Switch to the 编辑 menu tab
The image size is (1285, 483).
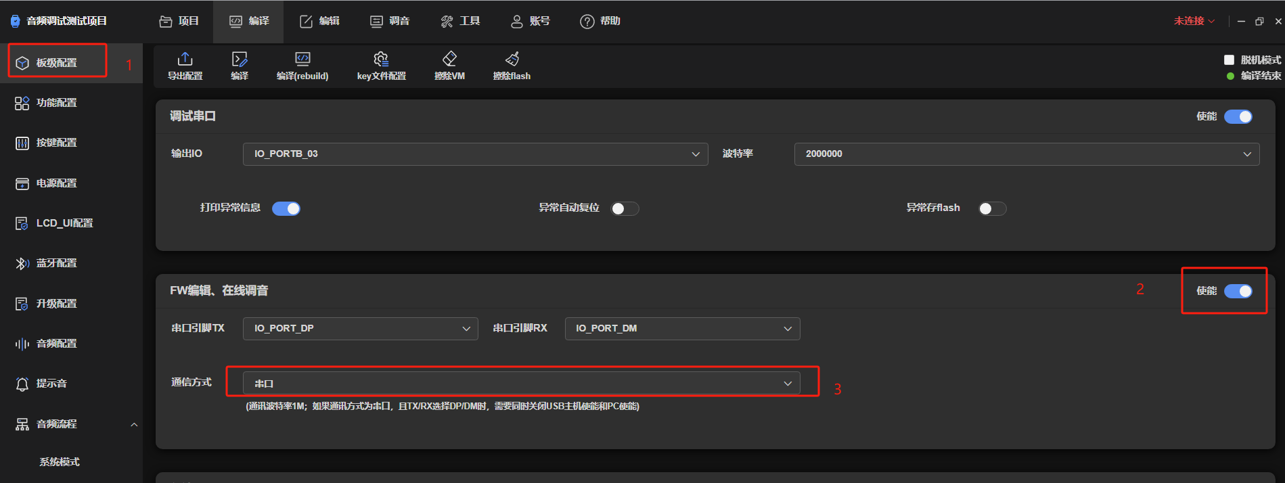click(320, 21)
